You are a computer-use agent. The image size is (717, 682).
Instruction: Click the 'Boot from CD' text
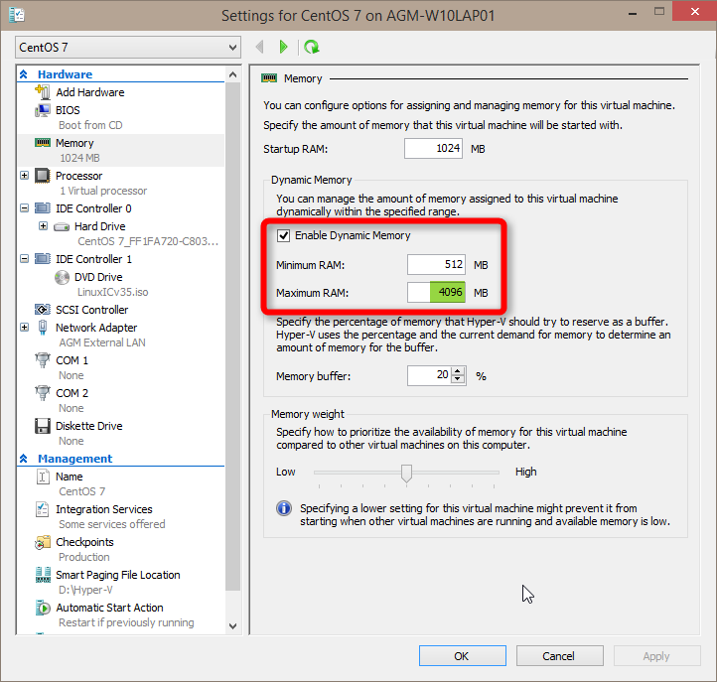pyautogui.click(x=90, y=125)
